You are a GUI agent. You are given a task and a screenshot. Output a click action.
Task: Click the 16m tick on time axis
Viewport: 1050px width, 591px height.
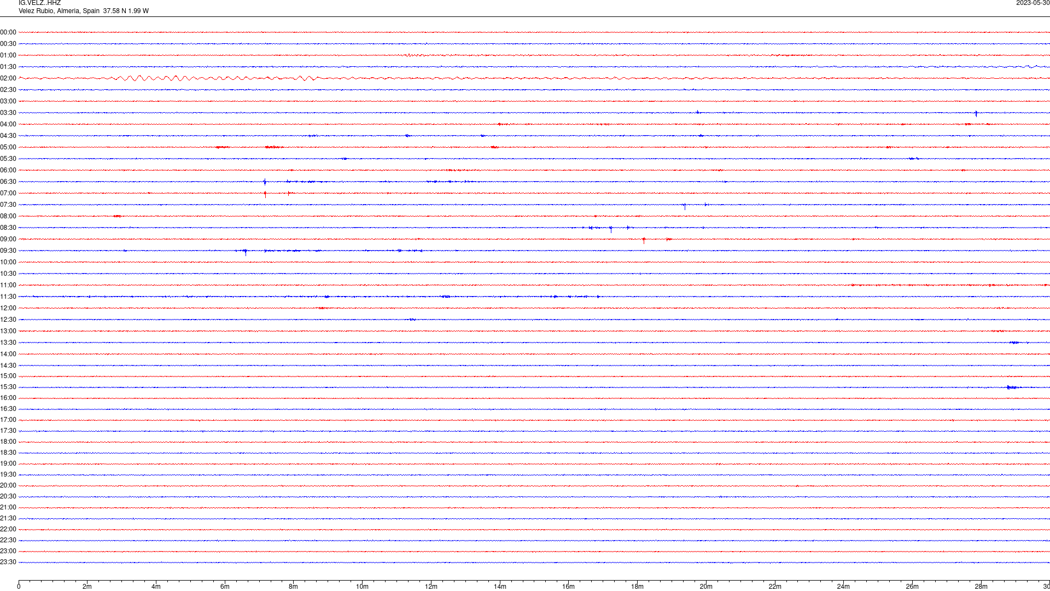tap(569, 587)
